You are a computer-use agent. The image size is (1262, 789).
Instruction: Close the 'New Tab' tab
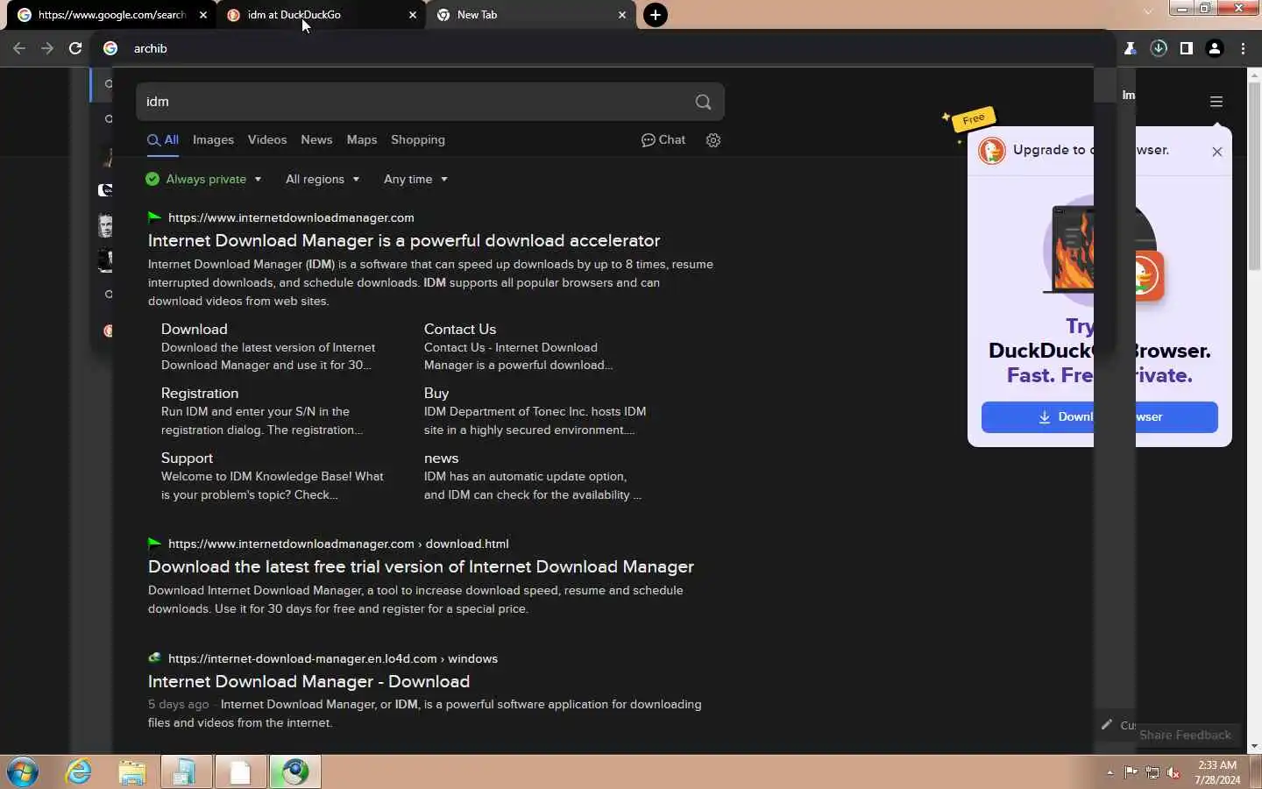click(x=622, y=15)
